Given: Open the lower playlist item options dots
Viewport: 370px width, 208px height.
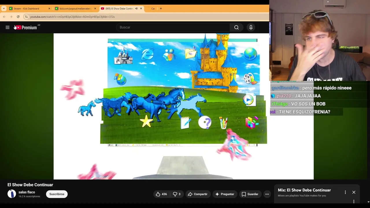Looking at the screenshot, I should [x=354, y=202].
